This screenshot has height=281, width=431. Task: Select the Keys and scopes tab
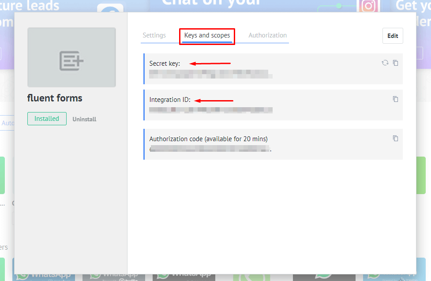click(x=207, y=35)
